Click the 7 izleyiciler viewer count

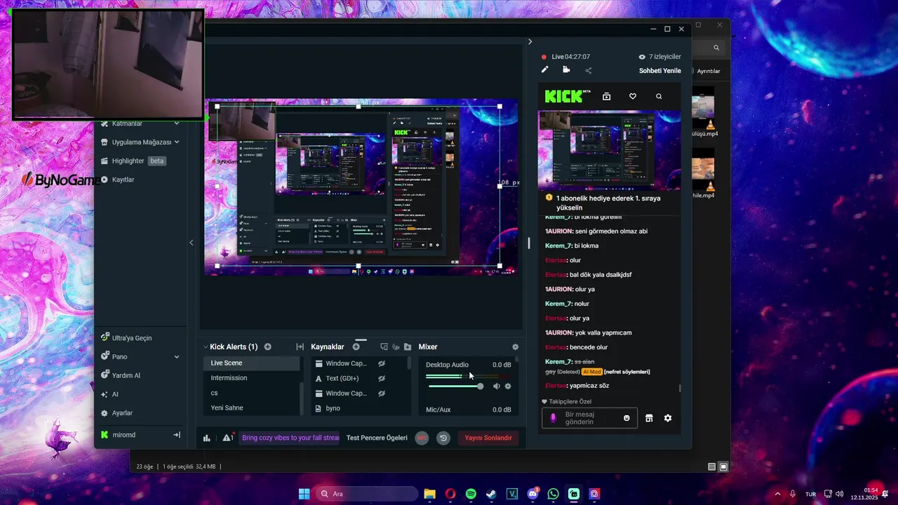click(660, 57)
